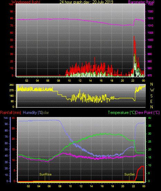Click the '24 hour graph day : 20 July 2019' title
Screen dimensions: 161x191
[86, 2]
